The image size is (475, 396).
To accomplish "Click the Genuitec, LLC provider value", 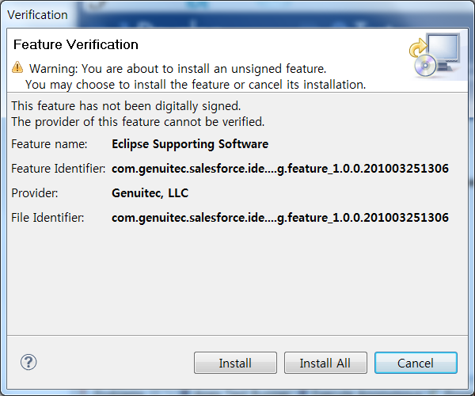I will click(150, 193).
